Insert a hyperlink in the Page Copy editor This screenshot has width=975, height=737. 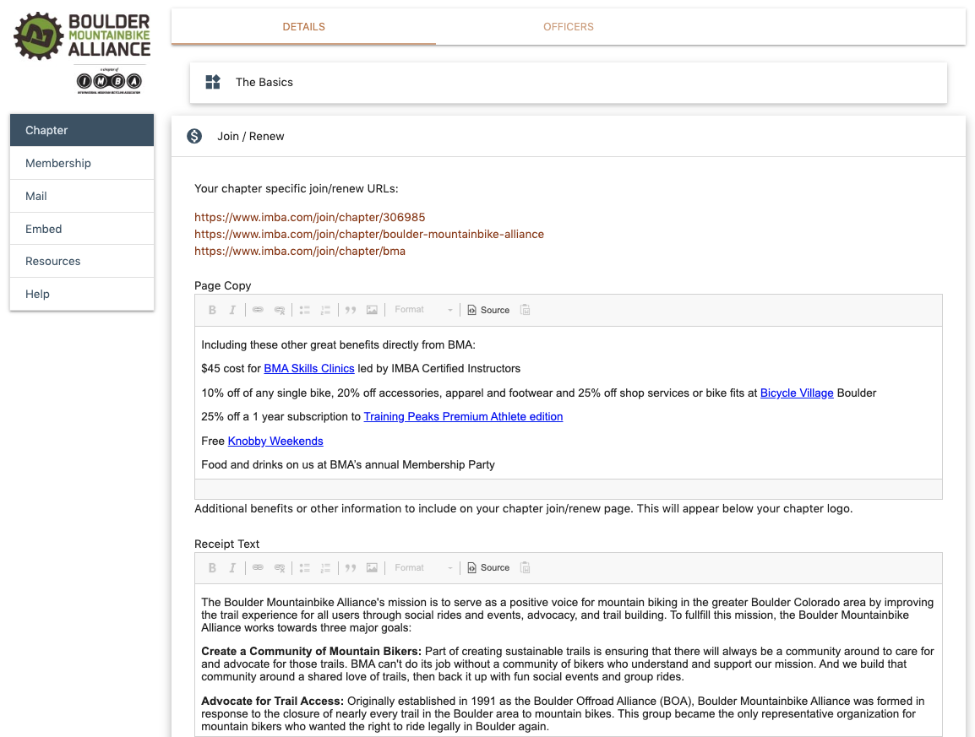pos(258,310)
